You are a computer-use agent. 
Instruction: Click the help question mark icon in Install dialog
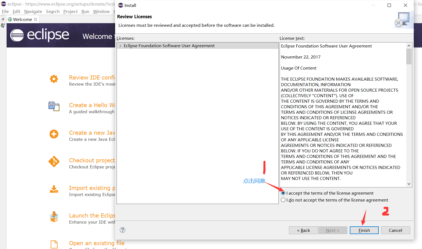click(123, 230)
